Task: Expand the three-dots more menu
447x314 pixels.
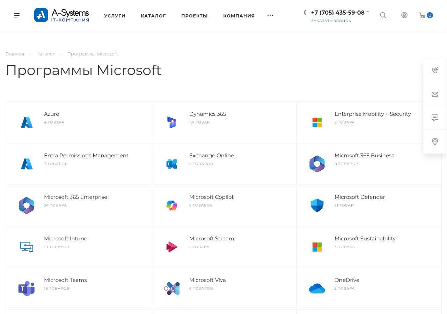Action: 270,16
